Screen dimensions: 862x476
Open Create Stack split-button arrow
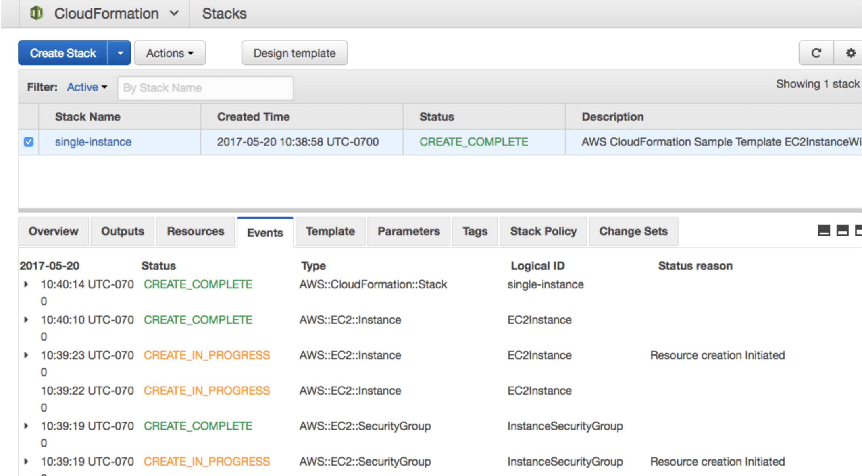pos(120,53)
